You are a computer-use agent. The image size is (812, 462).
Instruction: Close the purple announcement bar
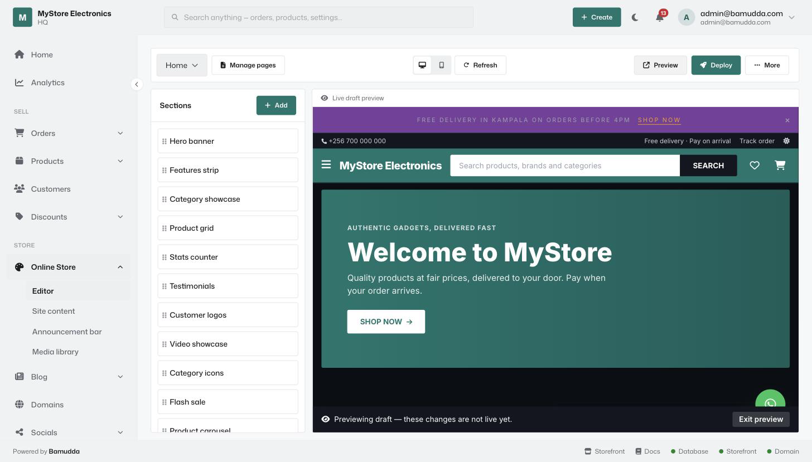pos(787,120)
